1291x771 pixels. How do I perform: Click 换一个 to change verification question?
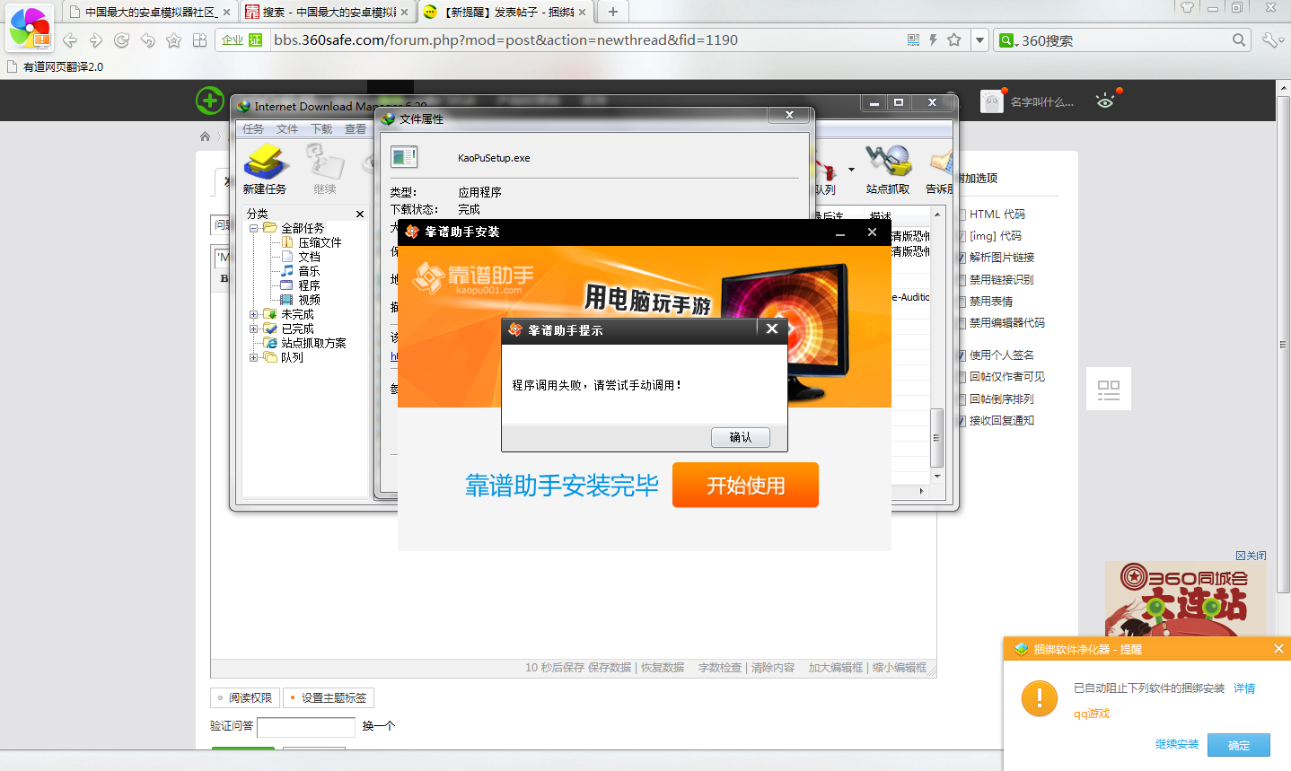pyautogui.click(x=379, y=726)
